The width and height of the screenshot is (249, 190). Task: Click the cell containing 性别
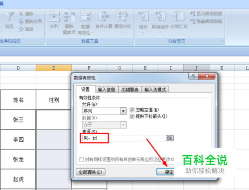pos(54,100)
